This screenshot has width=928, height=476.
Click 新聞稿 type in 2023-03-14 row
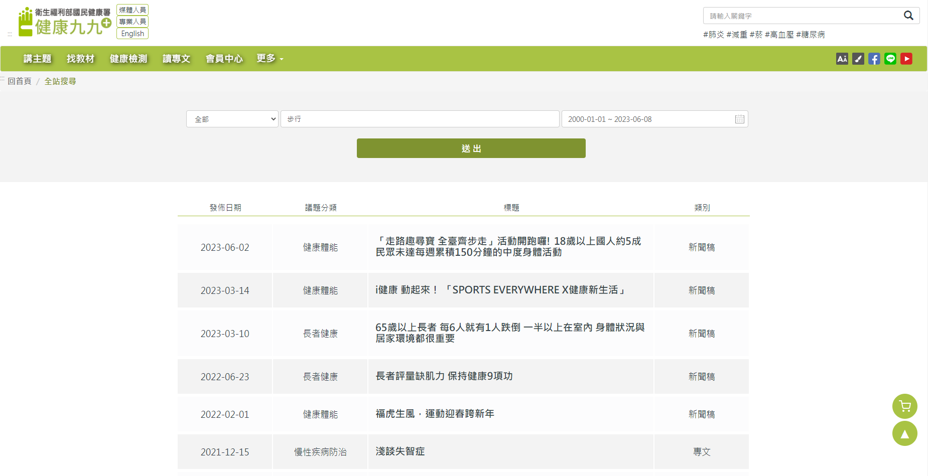702,290
